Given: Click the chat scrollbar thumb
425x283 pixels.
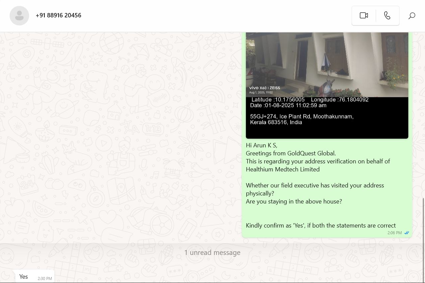Looking at the screenshot, I should tap(424, 240).
